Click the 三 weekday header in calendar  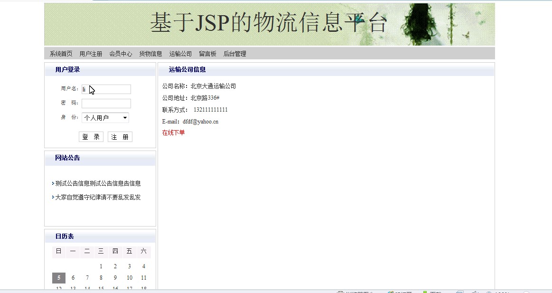(x=101, y=251)
